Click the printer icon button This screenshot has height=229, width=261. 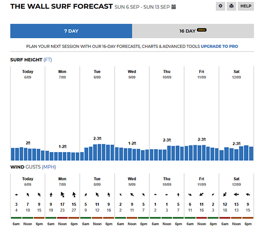pyautogui.click(x=231, y=6)
